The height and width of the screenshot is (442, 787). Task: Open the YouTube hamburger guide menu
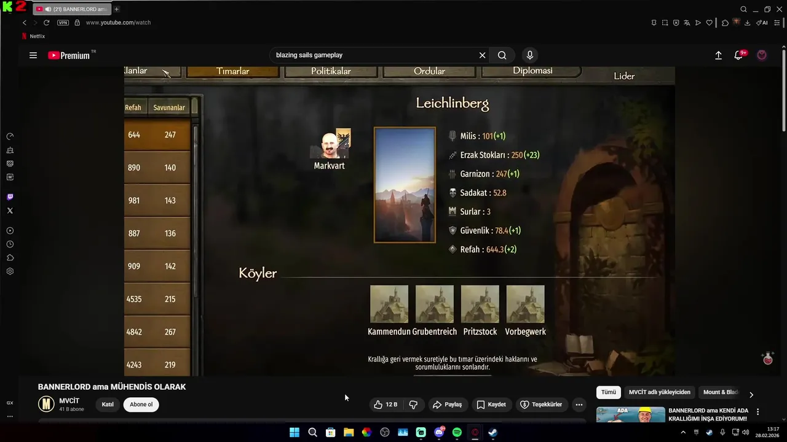pyautogui.click(x=33, y=55)
